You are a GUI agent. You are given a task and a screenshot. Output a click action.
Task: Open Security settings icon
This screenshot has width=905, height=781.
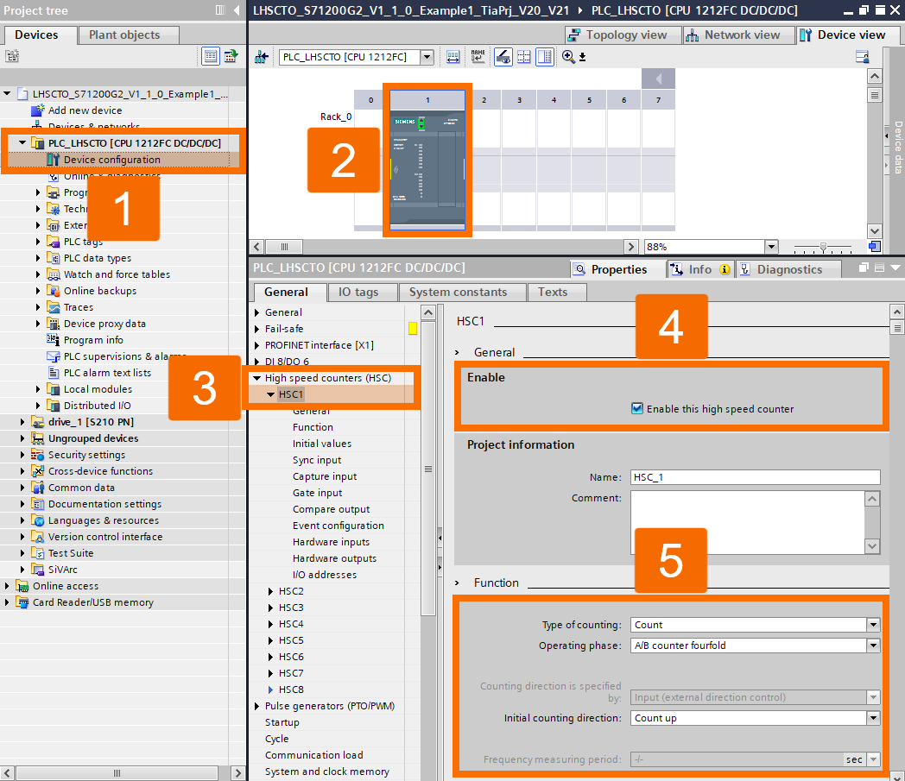tap(37, 455)
